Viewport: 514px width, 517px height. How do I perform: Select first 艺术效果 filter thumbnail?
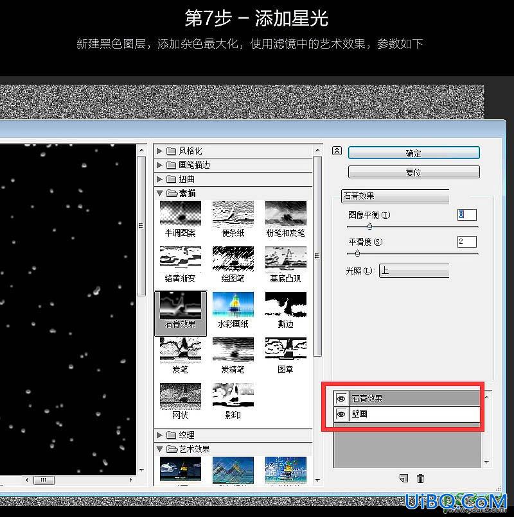click(181, 470)
